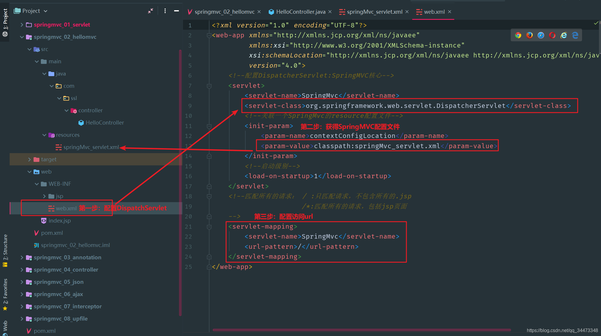Collapse the resources folder
Image resolution: width=601 pixels, height=336 pixels.
click(x=44, y=135)
